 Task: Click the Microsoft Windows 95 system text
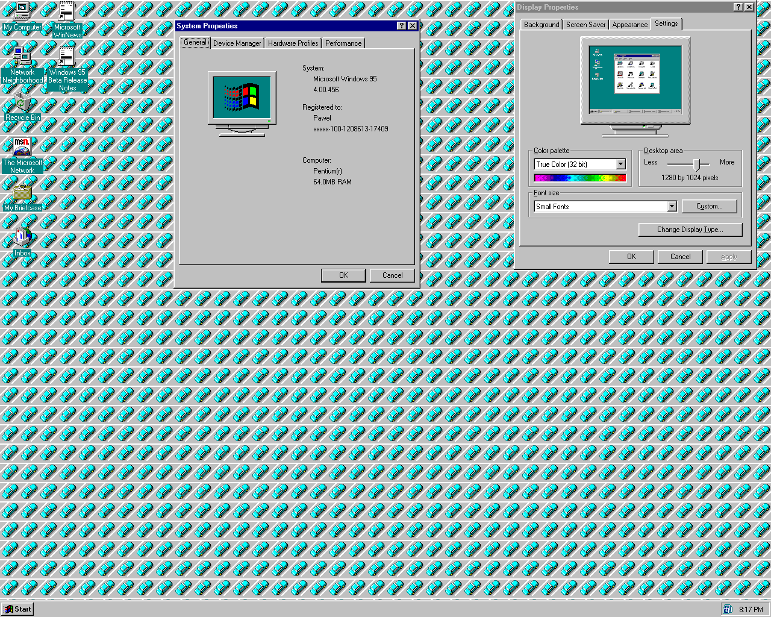[345, 79]
